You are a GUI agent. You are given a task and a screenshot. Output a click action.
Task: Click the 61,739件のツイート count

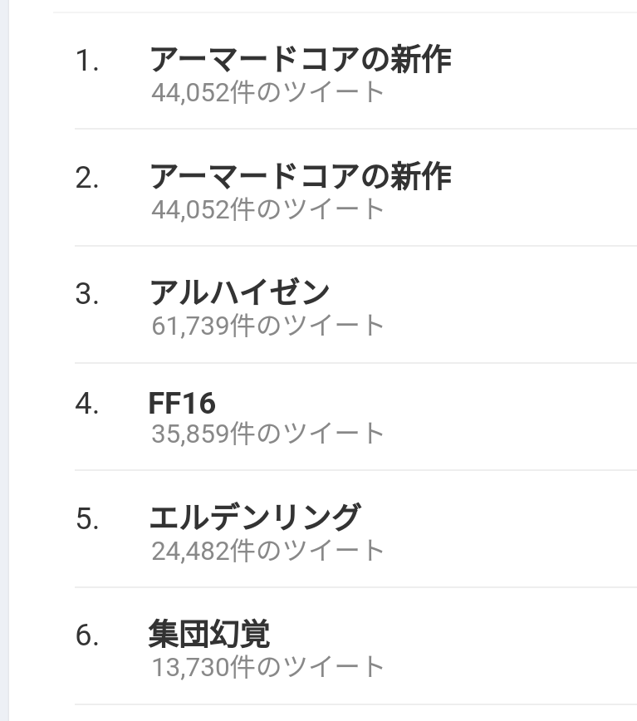(268, 325)
